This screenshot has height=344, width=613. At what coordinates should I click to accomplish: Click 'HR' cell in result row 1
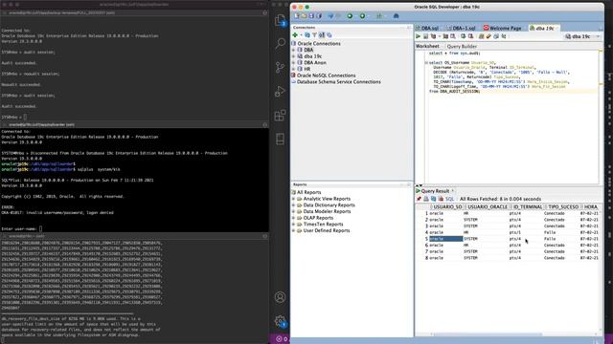tap(466, 213)
